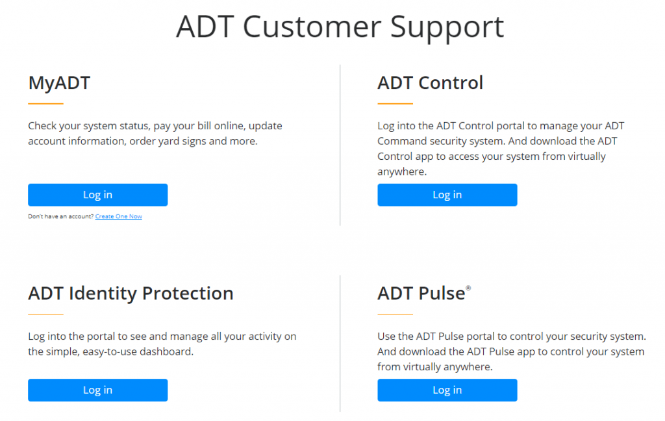
Task: Click the ADT Customer Support page title
Action: (x=340, y=27)
